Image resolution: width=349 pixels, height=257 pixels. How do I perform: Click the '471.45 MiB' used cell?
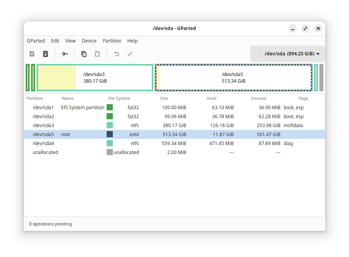(221, 143)
